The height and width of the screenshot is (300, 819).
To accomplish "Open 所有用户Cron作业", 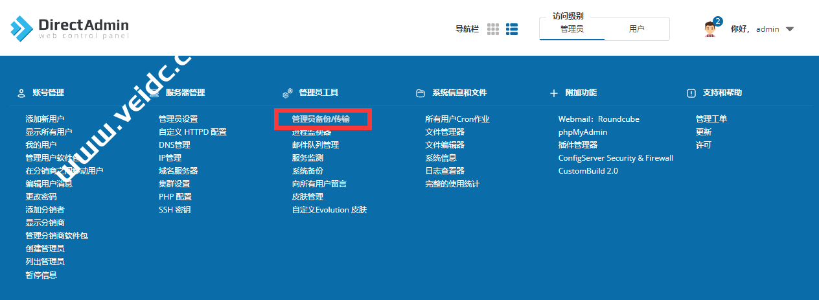I will (x=457, y=119).
